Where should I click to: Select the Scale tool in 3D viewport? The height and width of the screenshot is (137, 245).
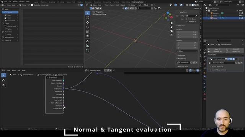tap(88, 32)
